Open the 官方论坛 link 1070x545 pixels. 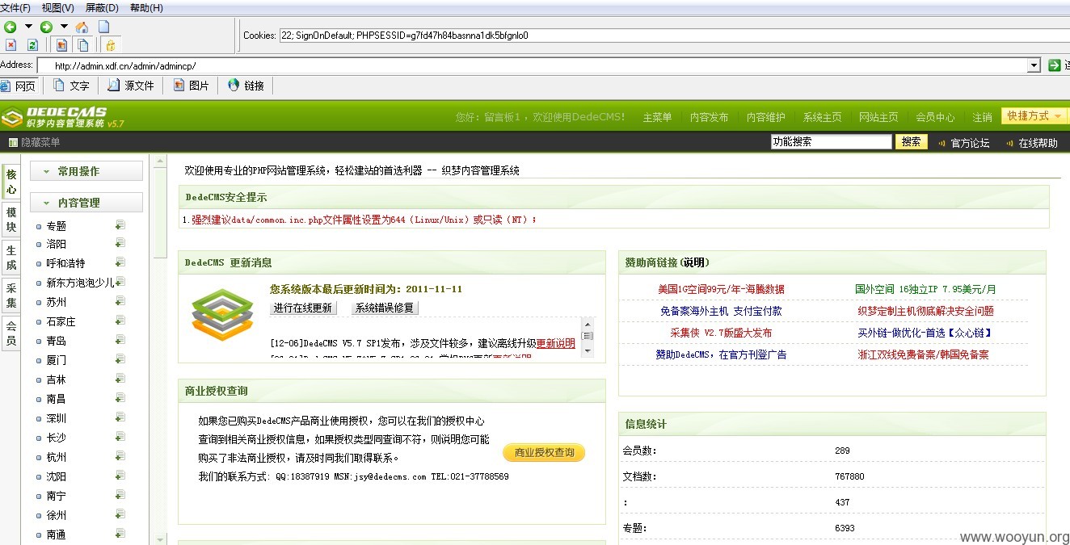click(970, 143)
